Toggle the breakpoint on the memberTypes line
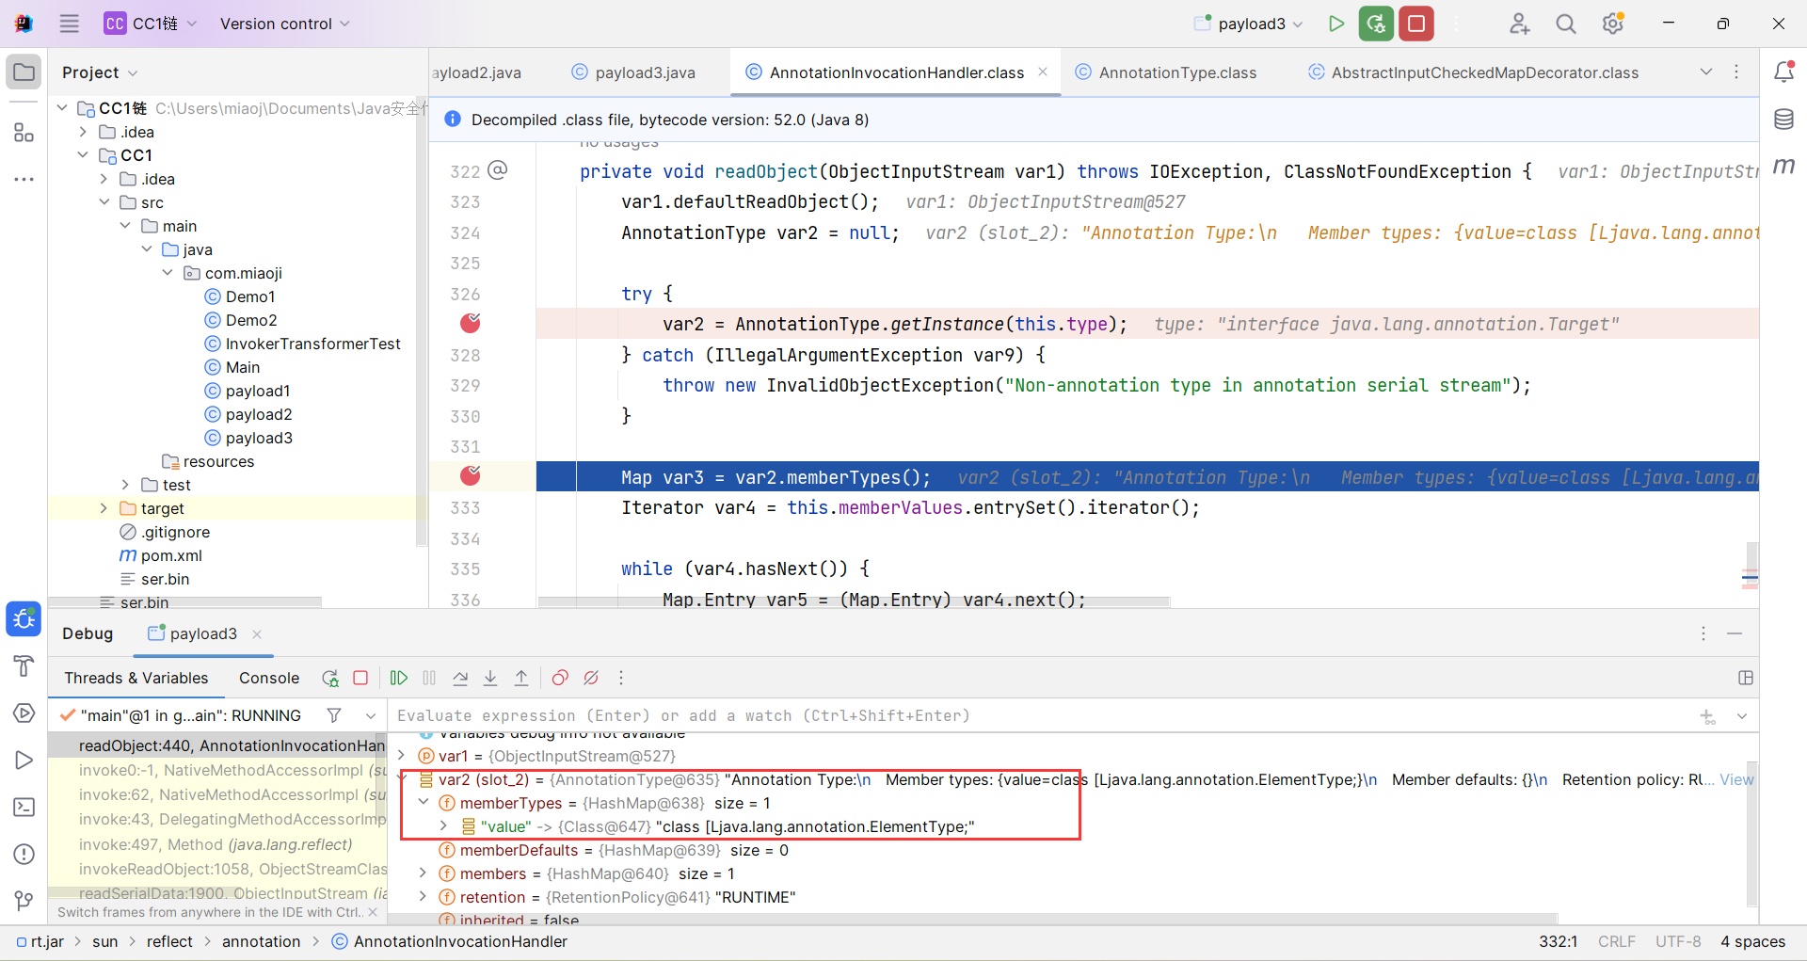 point(471,476)
